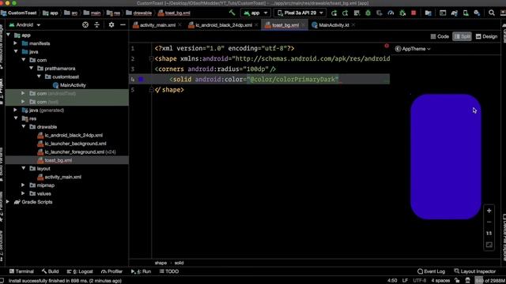Click the LF line separator in status bar
This screenshot has width=506, height=284.
coord(405,281)
